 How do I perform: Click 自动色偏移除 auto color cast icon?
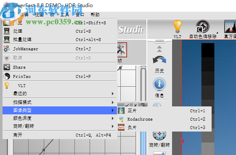coord(203,27)
